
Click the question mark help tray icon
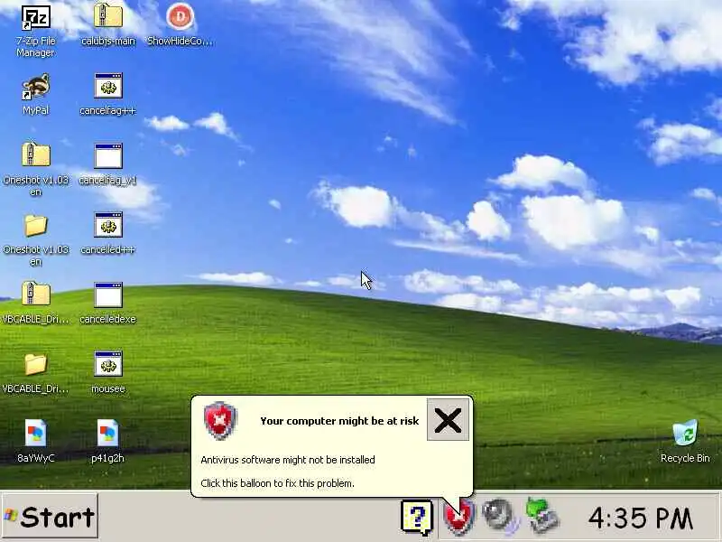(417, 517)
